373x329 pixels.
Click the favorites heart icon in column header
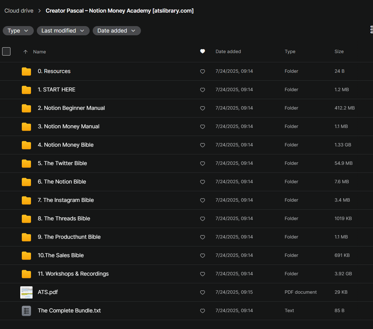tap(203, 51)
